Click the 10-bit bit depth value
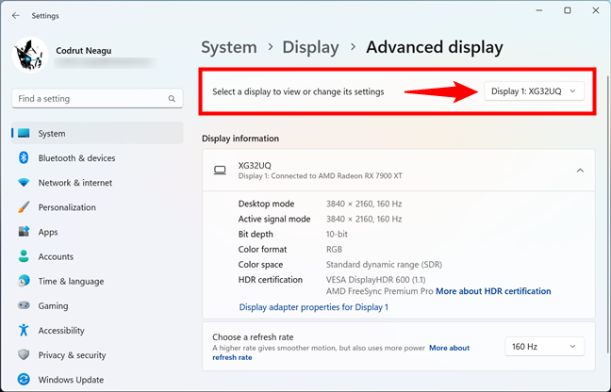Viewport: 611px width, 392px height. (x=337, y=234)
